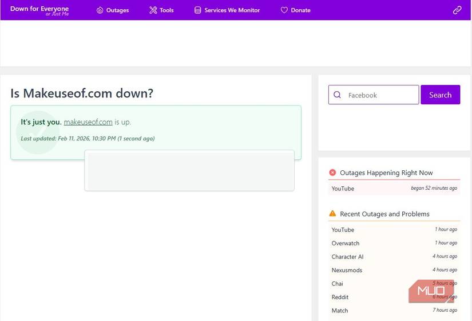The image size is (472, 321).
Task: Open YouTube outage that began 52 minutes ago
Action: (394, 188)
